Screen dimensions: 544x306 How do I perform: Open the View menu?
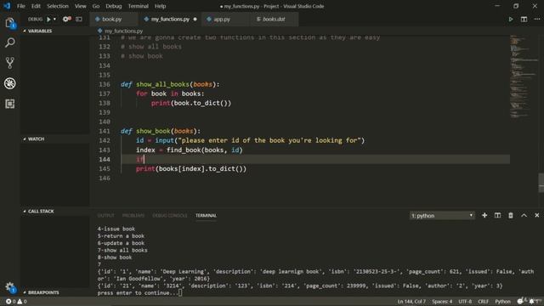point(81,6)
